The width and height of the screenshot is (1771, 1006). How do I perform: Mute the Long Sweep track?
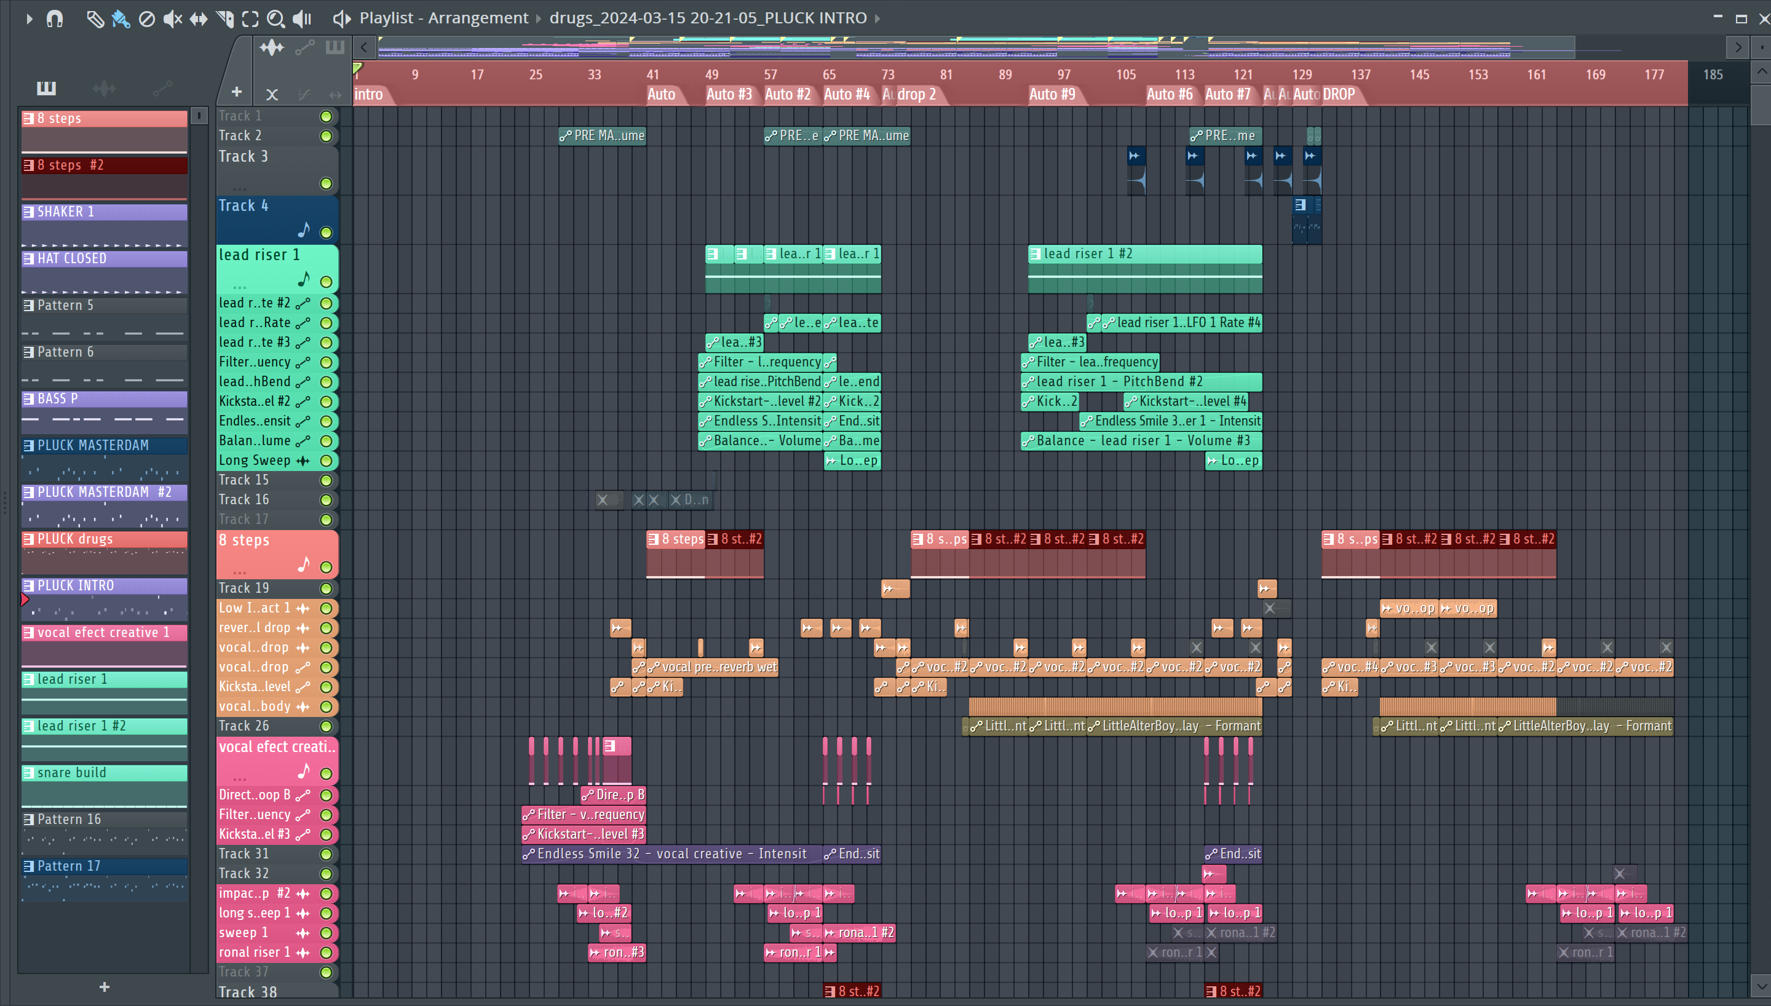click(x=326, y=461)
